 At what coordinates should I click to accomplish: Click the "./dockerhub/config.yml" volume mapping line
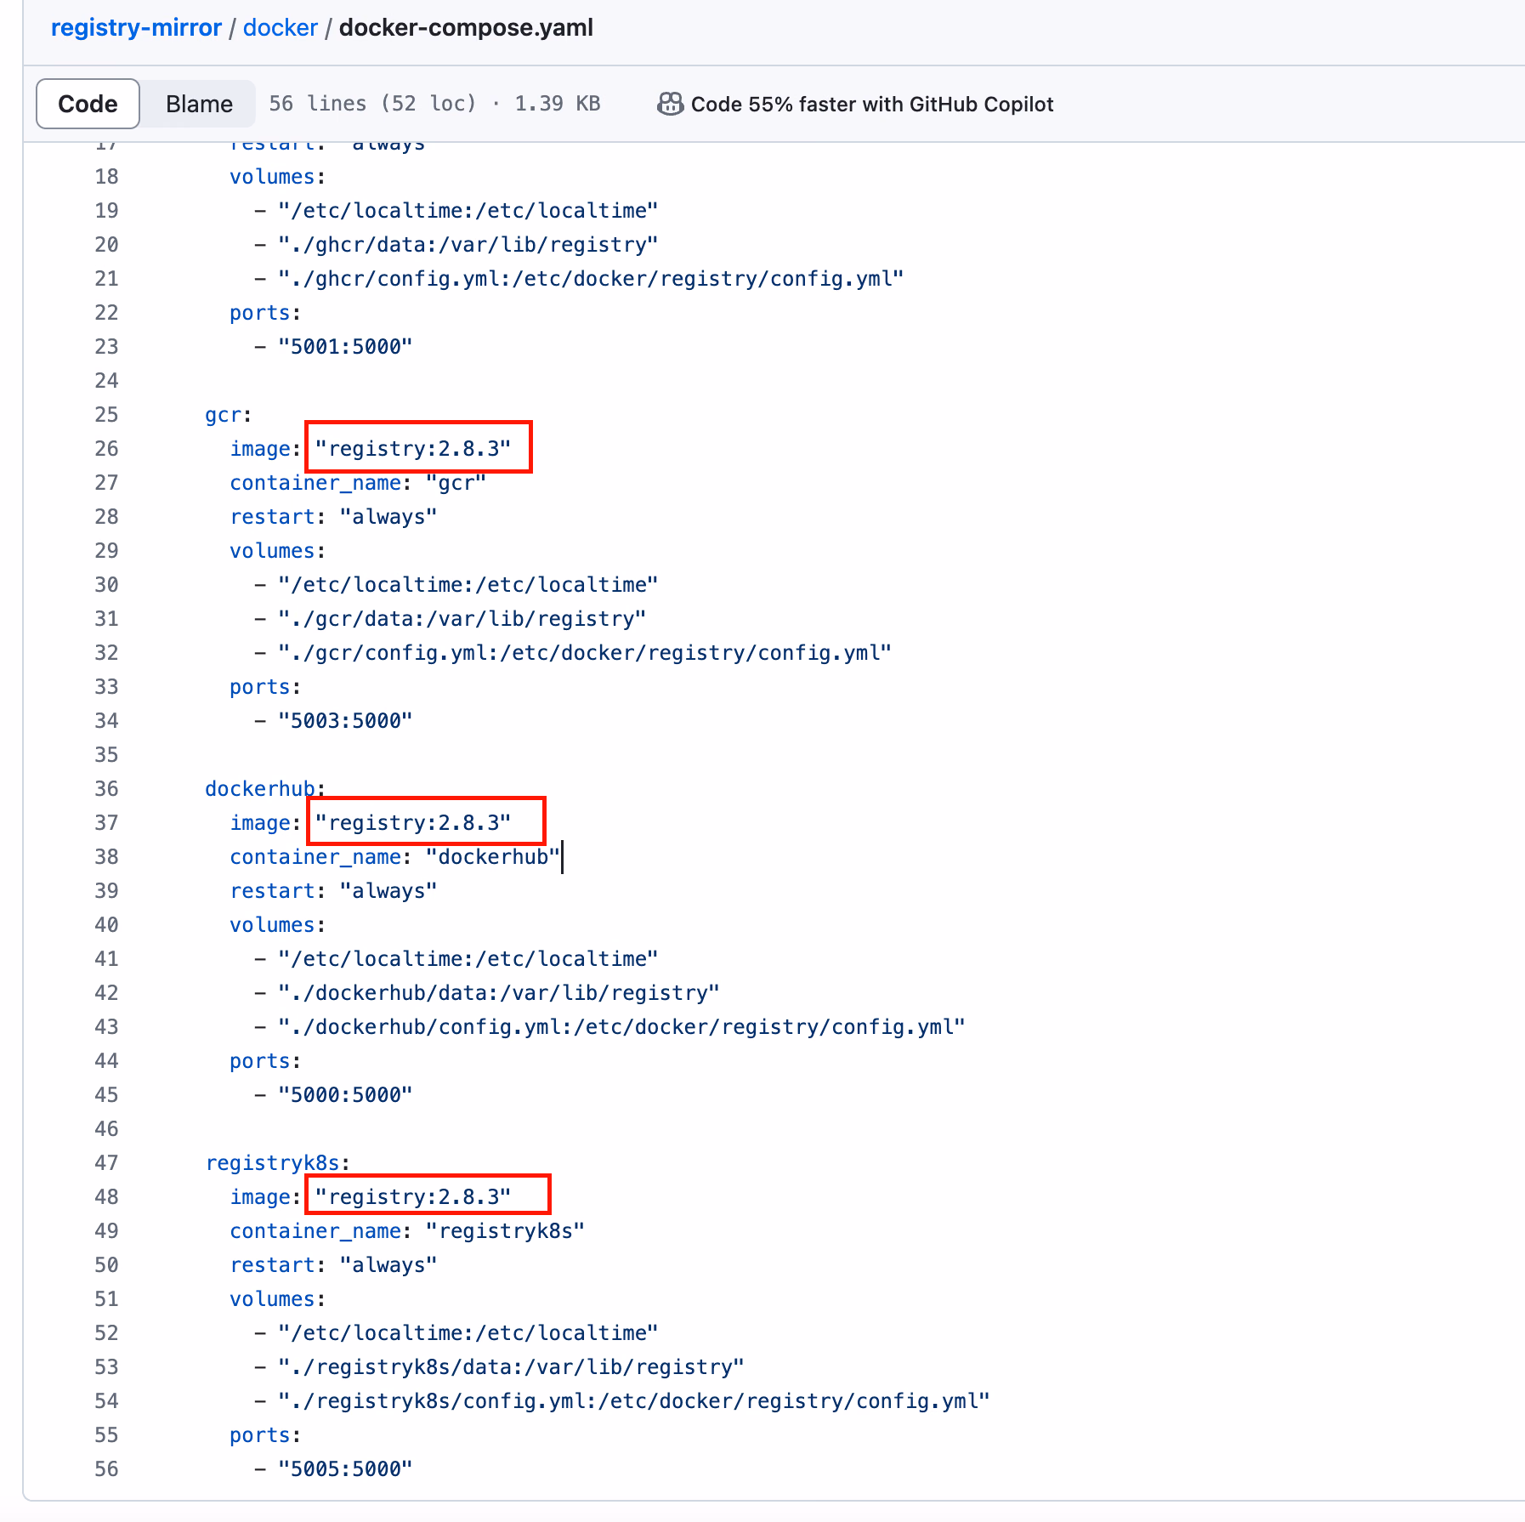(621, 1027)
